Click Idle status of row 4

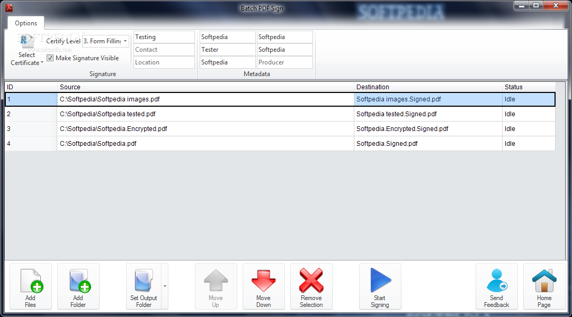[529, 143]
